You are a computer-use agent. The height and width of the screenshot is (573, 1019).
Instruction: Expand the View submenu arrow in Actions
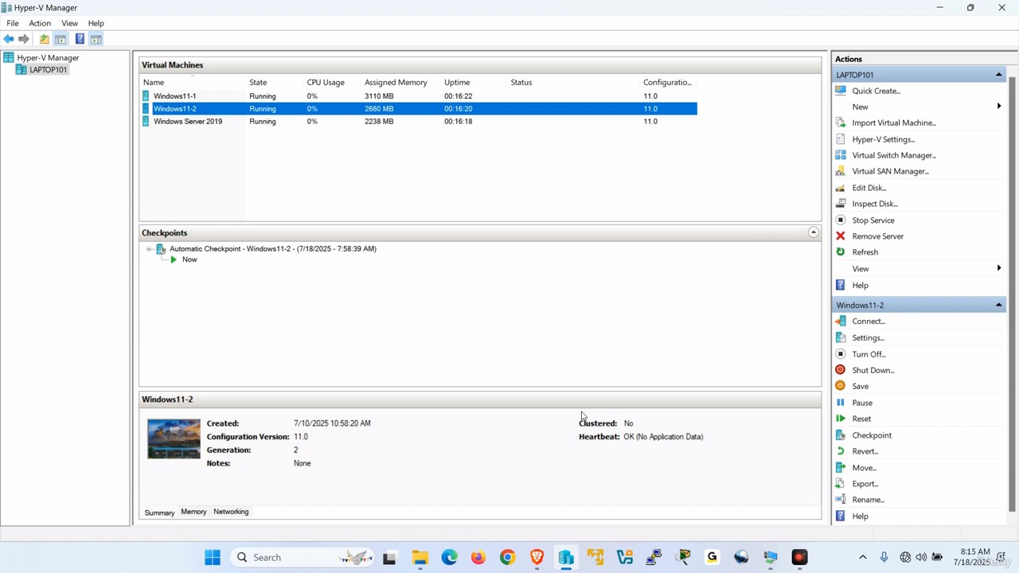tap(999, 268)
